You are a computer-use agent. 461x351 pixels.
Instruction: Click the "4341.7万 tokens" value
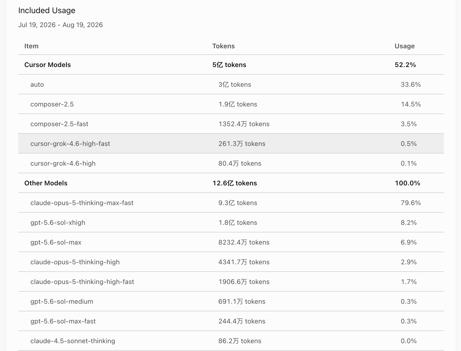244,262
